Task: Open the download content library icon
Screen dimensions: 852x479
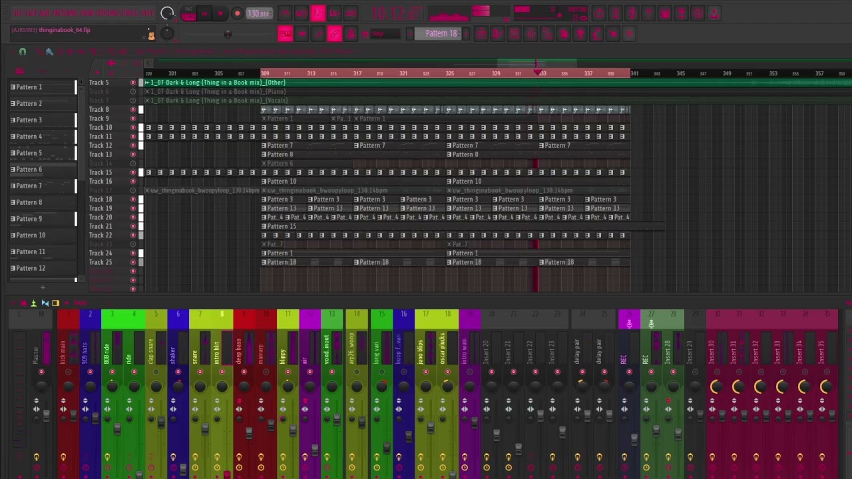Action: [x=714, y=13]
